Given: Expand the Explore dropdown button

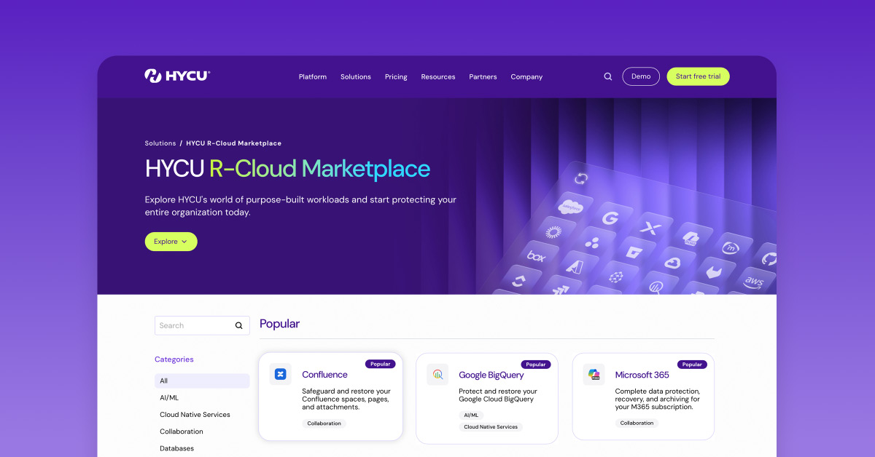Looking at the screenshot, I should (171, 242).
